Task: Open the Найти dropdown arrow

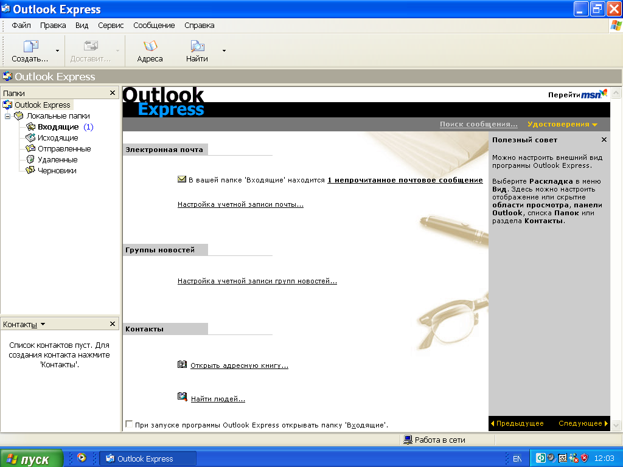Action: tap(224, 50)
